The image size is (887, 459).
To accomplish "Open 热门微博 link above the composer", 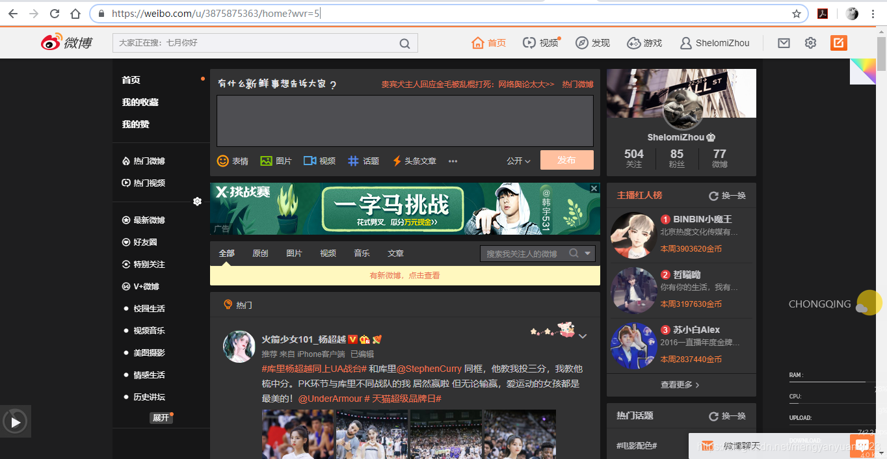I will [578, 85].
